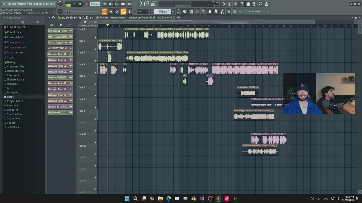This screenshot has width=362, height=203.
Task: Adjust the main volume knob
Action: pos(60,4)
